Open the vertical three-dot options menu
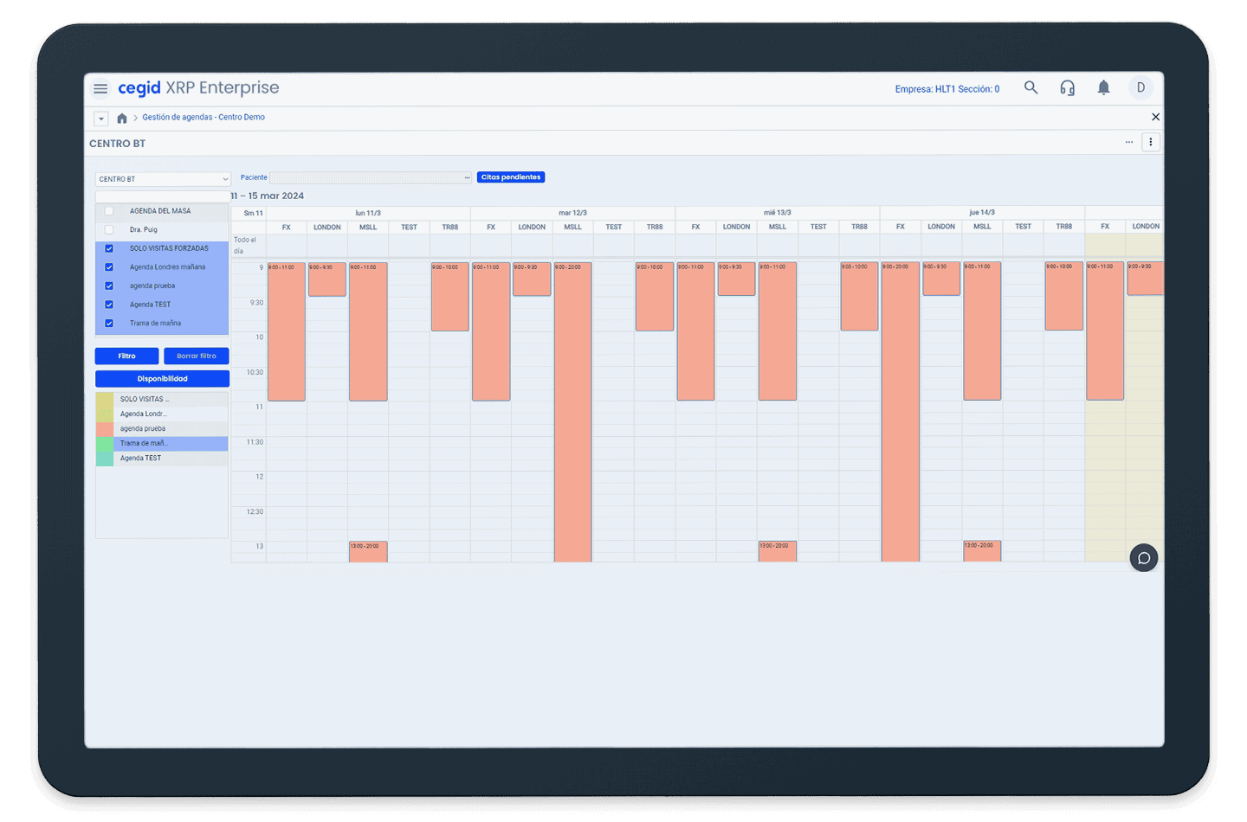The height and width of the screenshot is (822, 1247). (x=1150, y=143)
